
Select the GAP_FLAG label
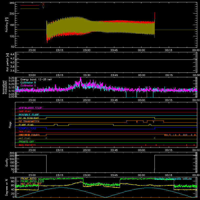pos(24,111)
